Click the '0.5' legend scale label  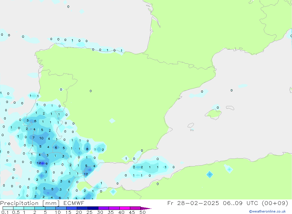[x=16, y=212]
